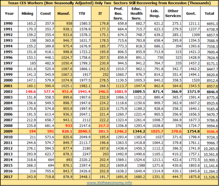This screenshot has height=186, width=219.
Task: Open the www.itstheeconomy.info link
Action: (x=109, y=182)
